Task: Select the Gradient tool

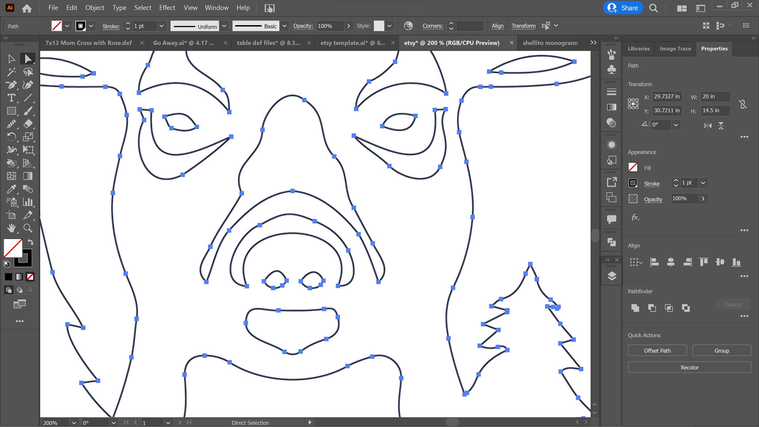Action: click(28, 176)
